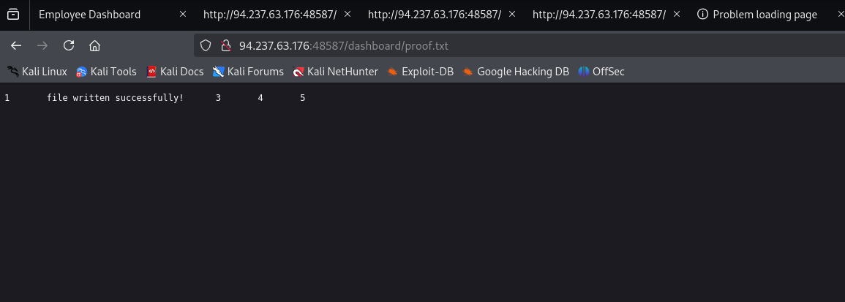Go to the browser home page

[94, 45]
